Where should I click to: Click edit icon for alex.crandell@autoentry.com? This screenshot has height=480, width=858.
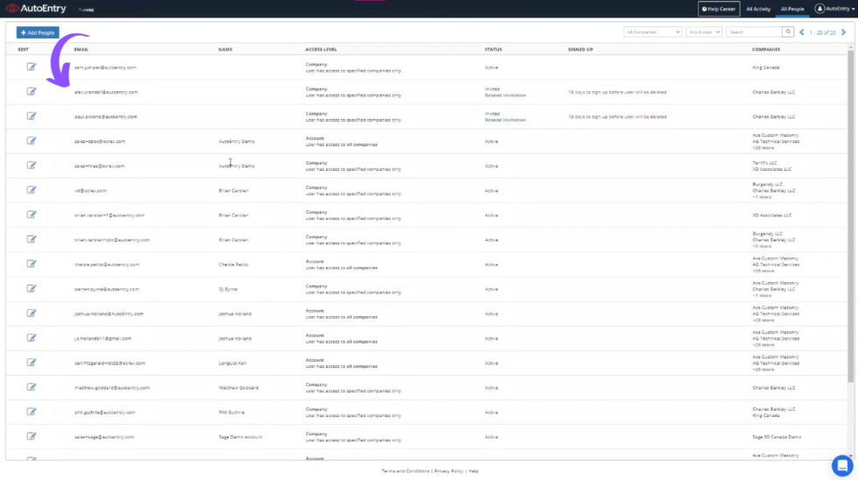(x=32, y=91)
